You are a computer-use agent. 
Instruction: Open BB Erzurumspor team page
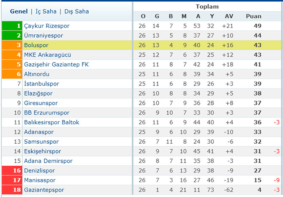[47, 113]
